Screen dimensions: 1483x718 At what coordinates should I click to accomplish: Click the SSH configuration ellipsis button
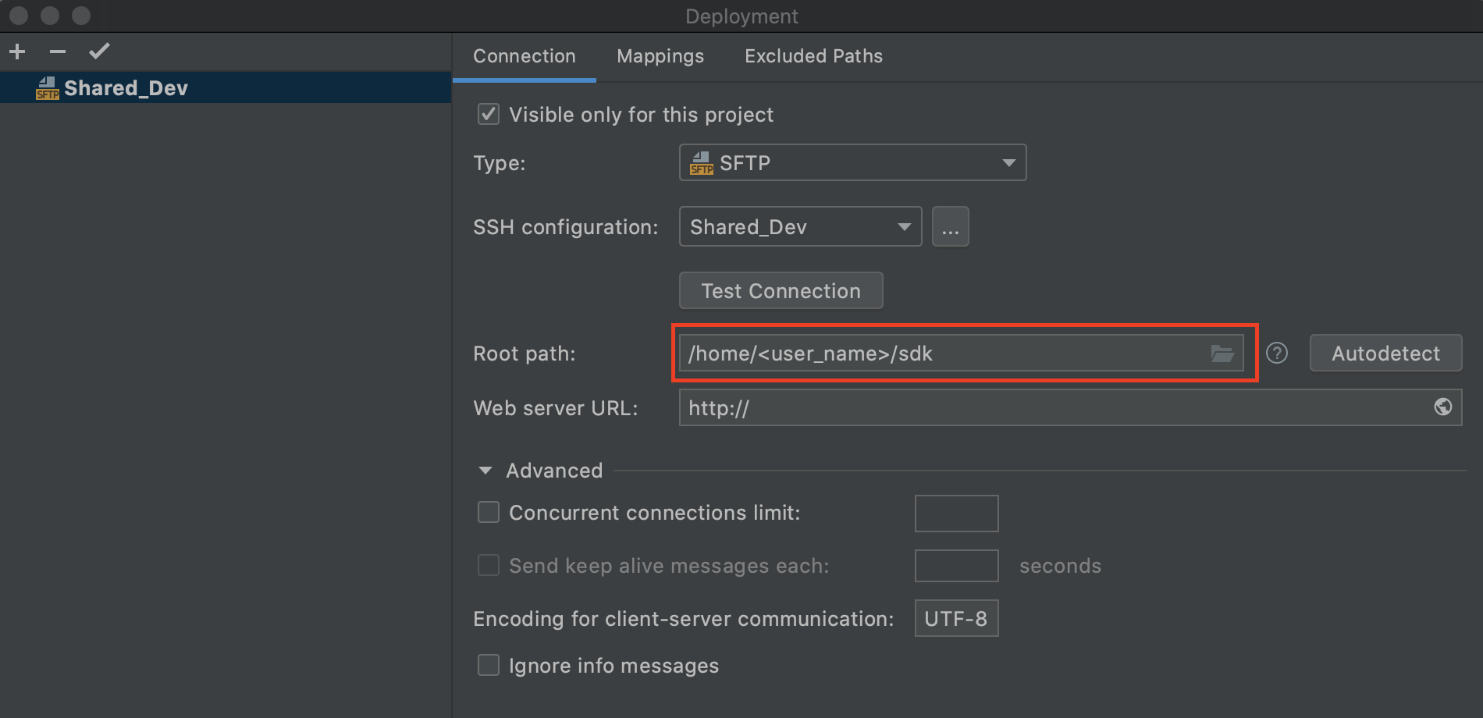950,226
